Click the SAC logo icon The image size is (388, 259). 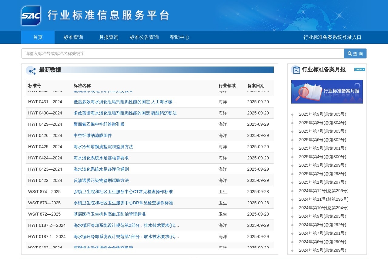[31, 15]
